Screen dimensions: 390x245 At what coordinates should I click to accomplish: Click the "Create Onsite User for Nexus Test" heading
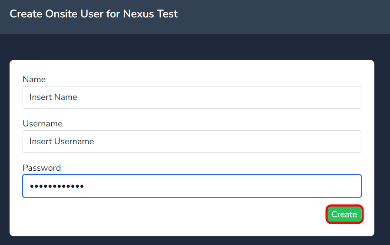[94, 14]
